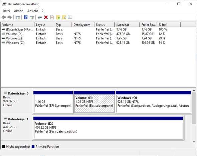
Task: Click the red X delete icon
Action: (46, 17)
